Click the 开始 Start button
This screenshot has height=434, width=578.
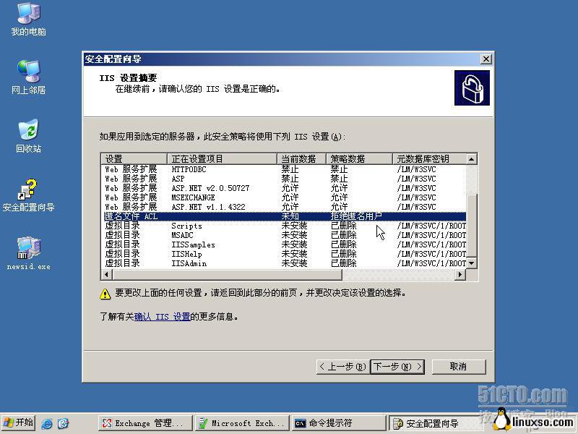coord(19,423)
